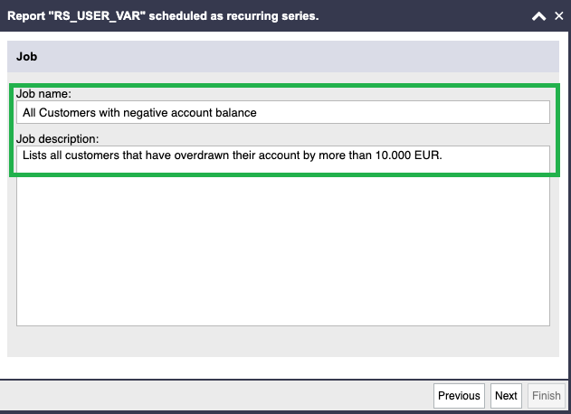Go back with the Previous button
Screen dimensions: 571x414
459,395
